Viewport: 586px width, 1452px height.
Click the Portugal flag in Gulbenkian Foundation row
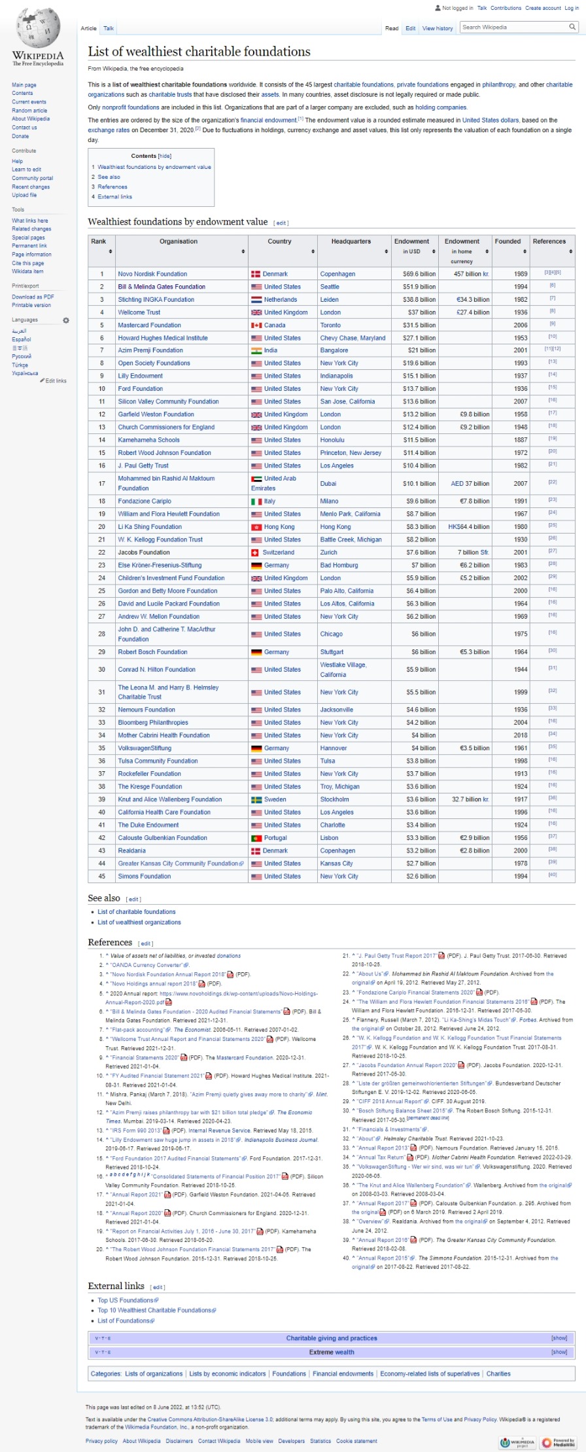click(x=256, y=838)
